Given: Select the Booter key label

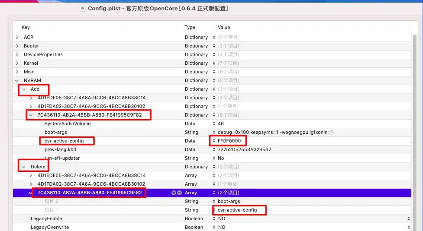Looking at the screenshot, I should pyautogui.click(x=31, y=46).
